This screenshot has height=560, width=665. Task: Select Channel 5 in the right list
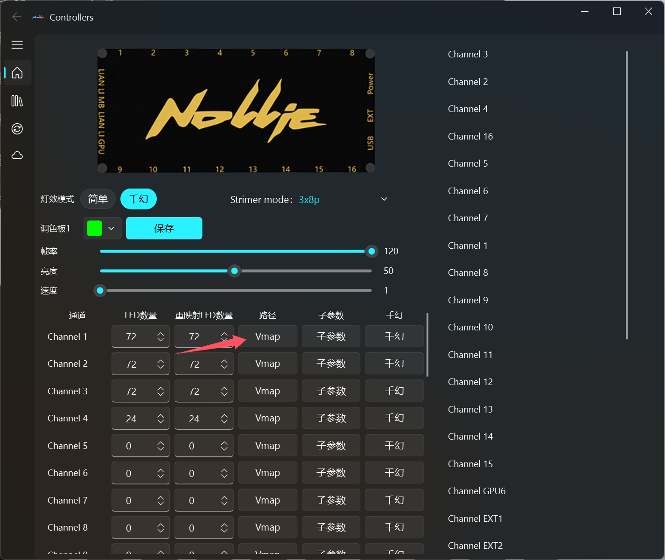pyautogui.click(x=468, y=164)
